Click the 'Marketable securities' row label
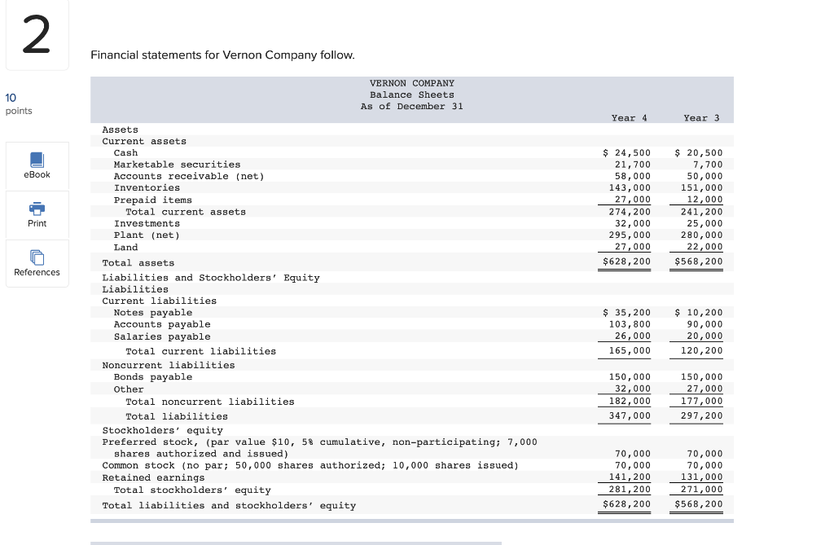 pos(177,165)
